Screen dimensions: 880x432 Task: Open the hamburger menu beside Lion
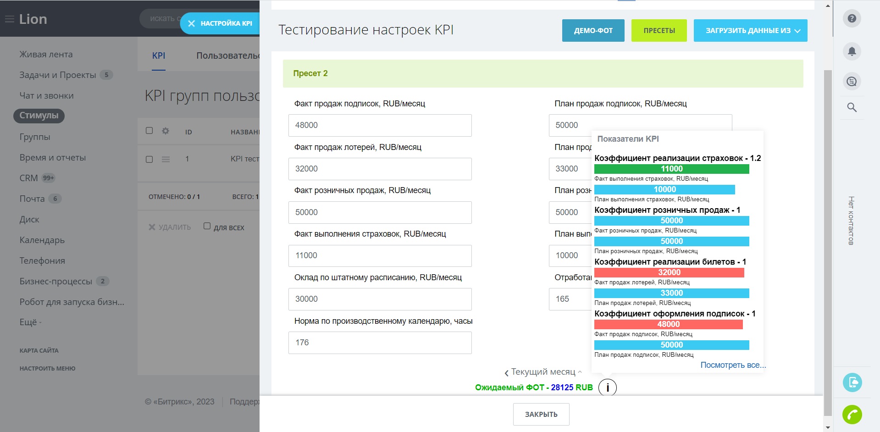click(x=9, y=19)
